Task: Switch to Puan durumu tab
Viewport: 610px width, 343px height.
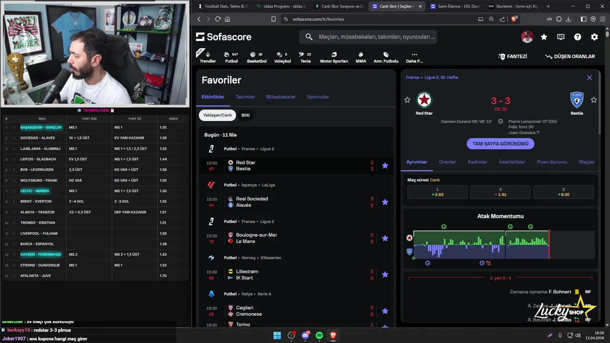Action: (x=552, y=162)
